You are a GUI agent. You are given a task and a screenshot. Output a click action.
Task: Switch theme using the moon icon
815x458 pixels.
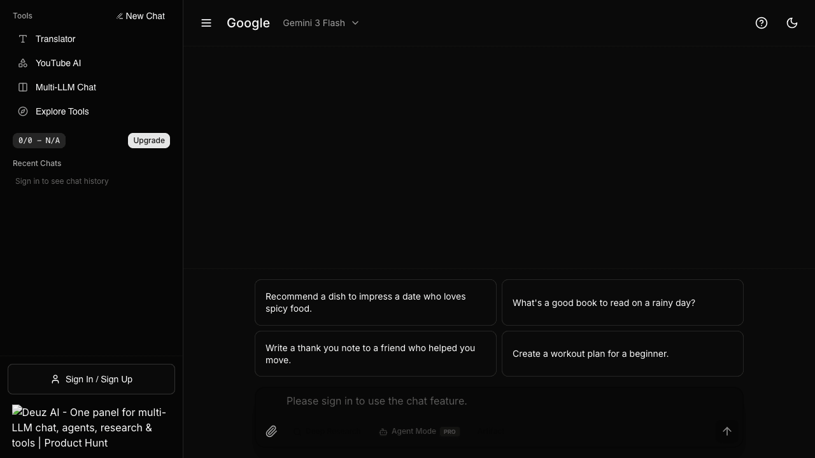(x=792, y=23)
